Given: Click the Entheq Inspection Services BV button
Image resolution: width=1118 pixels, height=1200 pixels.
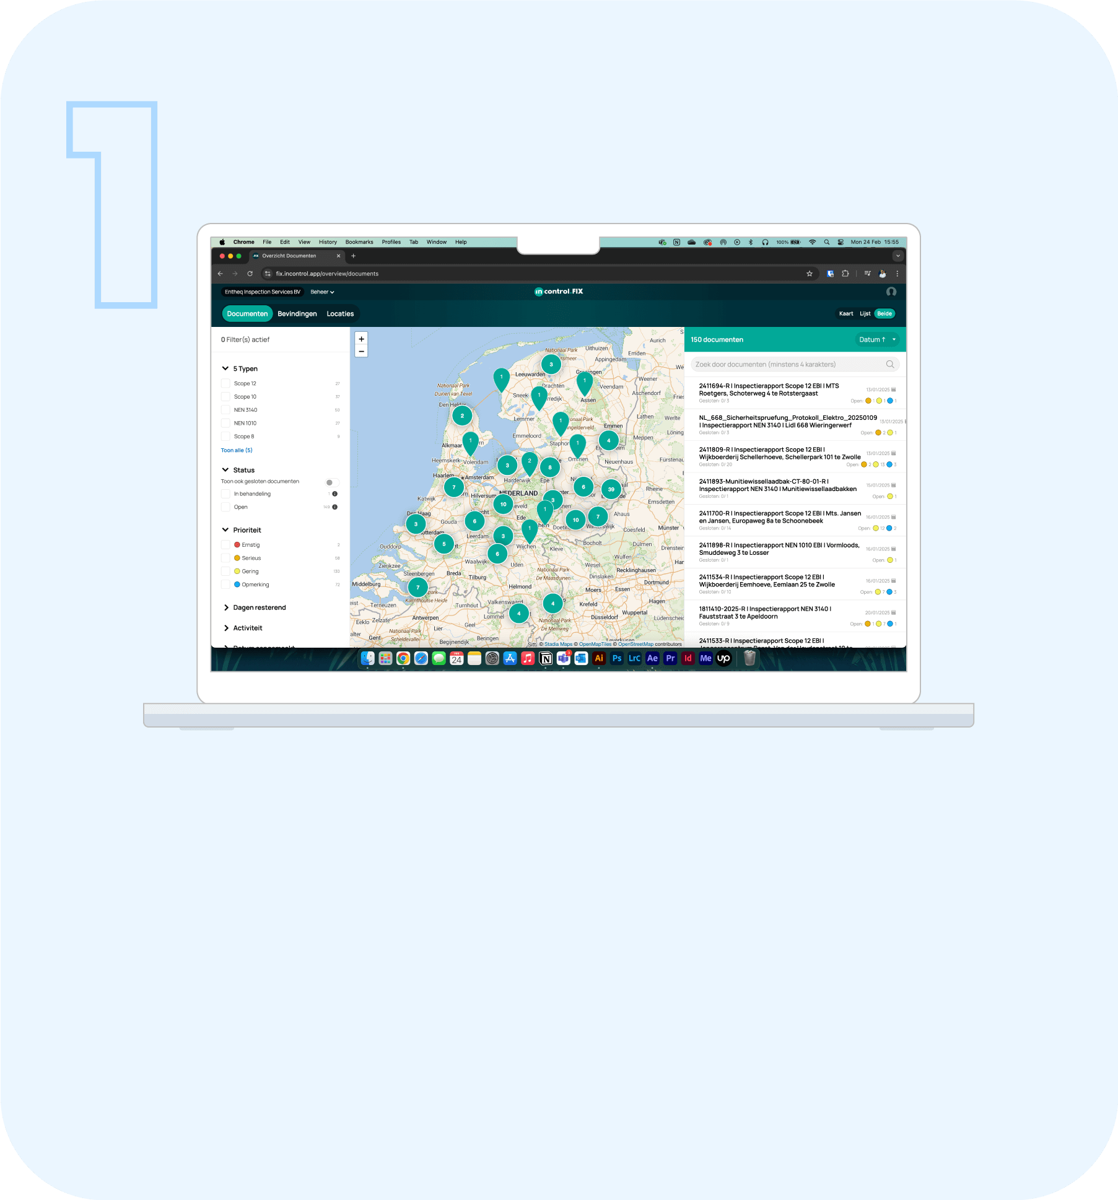Looking at the screenshot, I should click(x=263, y=292).
